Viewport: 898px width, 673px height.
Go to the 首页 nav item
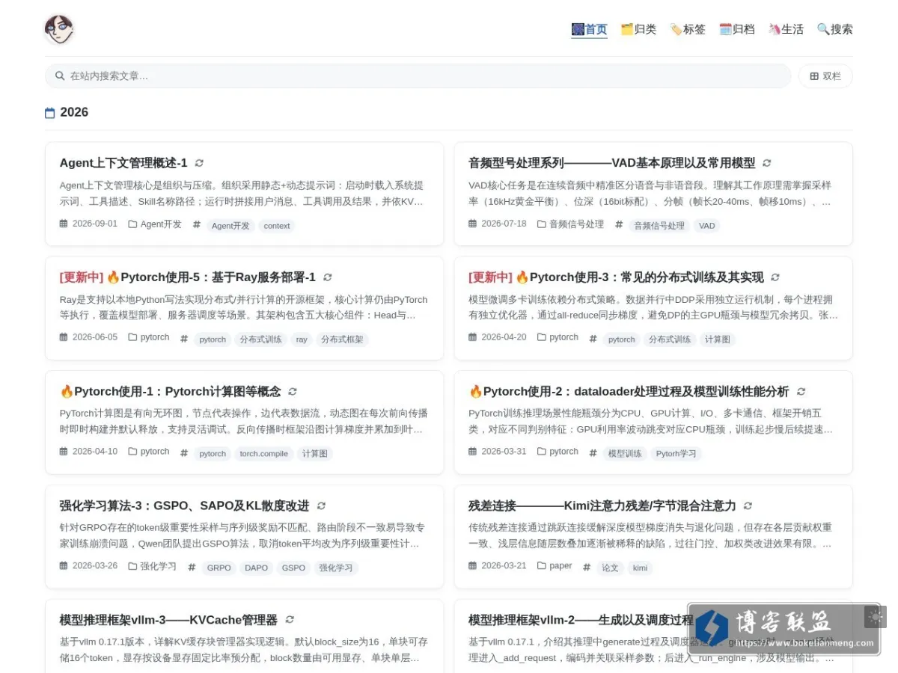(589, 30)
